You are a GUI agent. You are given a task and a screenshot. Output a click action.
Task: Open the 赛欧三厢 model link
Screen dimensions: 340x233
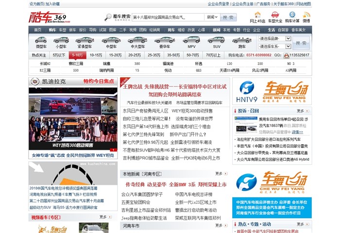coord(76,64)
